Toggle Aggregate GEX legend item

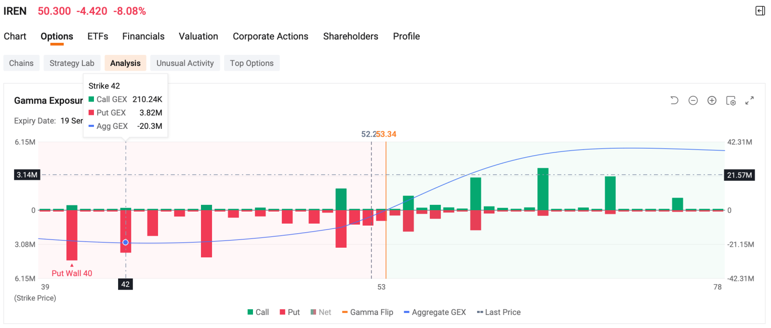pyautogui.click(x=435, y=312)
